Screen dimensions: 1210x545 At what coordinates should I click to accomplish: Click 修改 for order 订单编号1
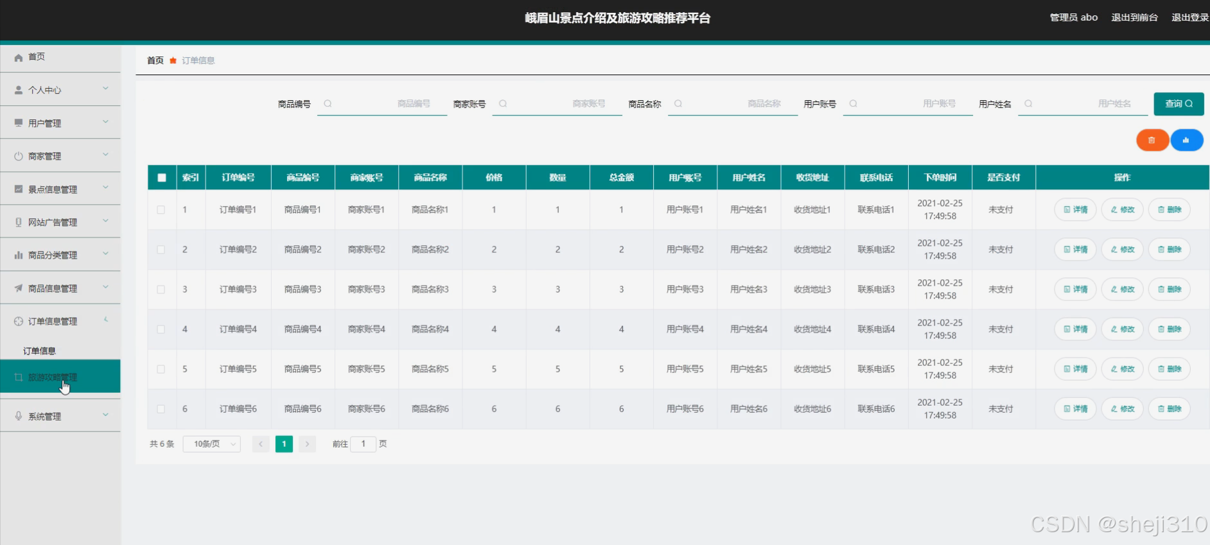[1122, 210]
